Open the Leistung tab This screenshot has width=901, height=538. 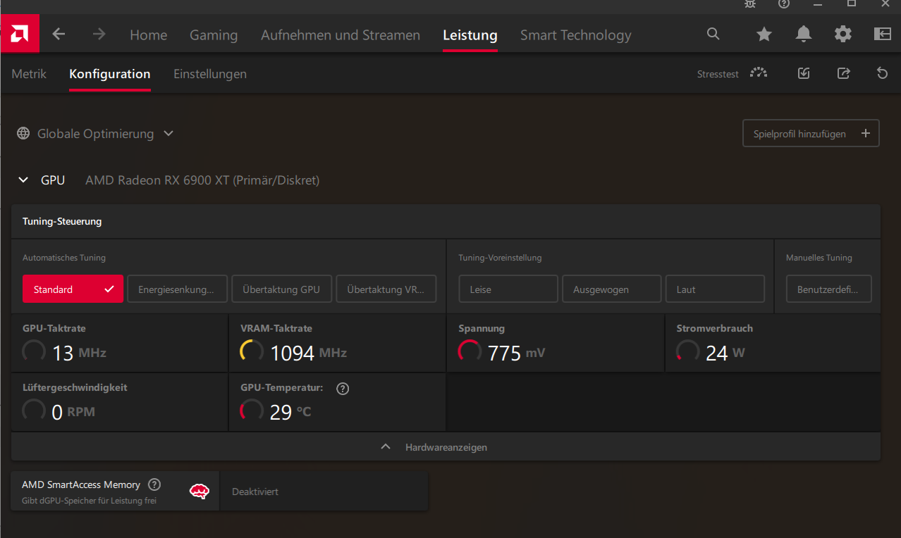pyautogui.click(x=470, y=35)
